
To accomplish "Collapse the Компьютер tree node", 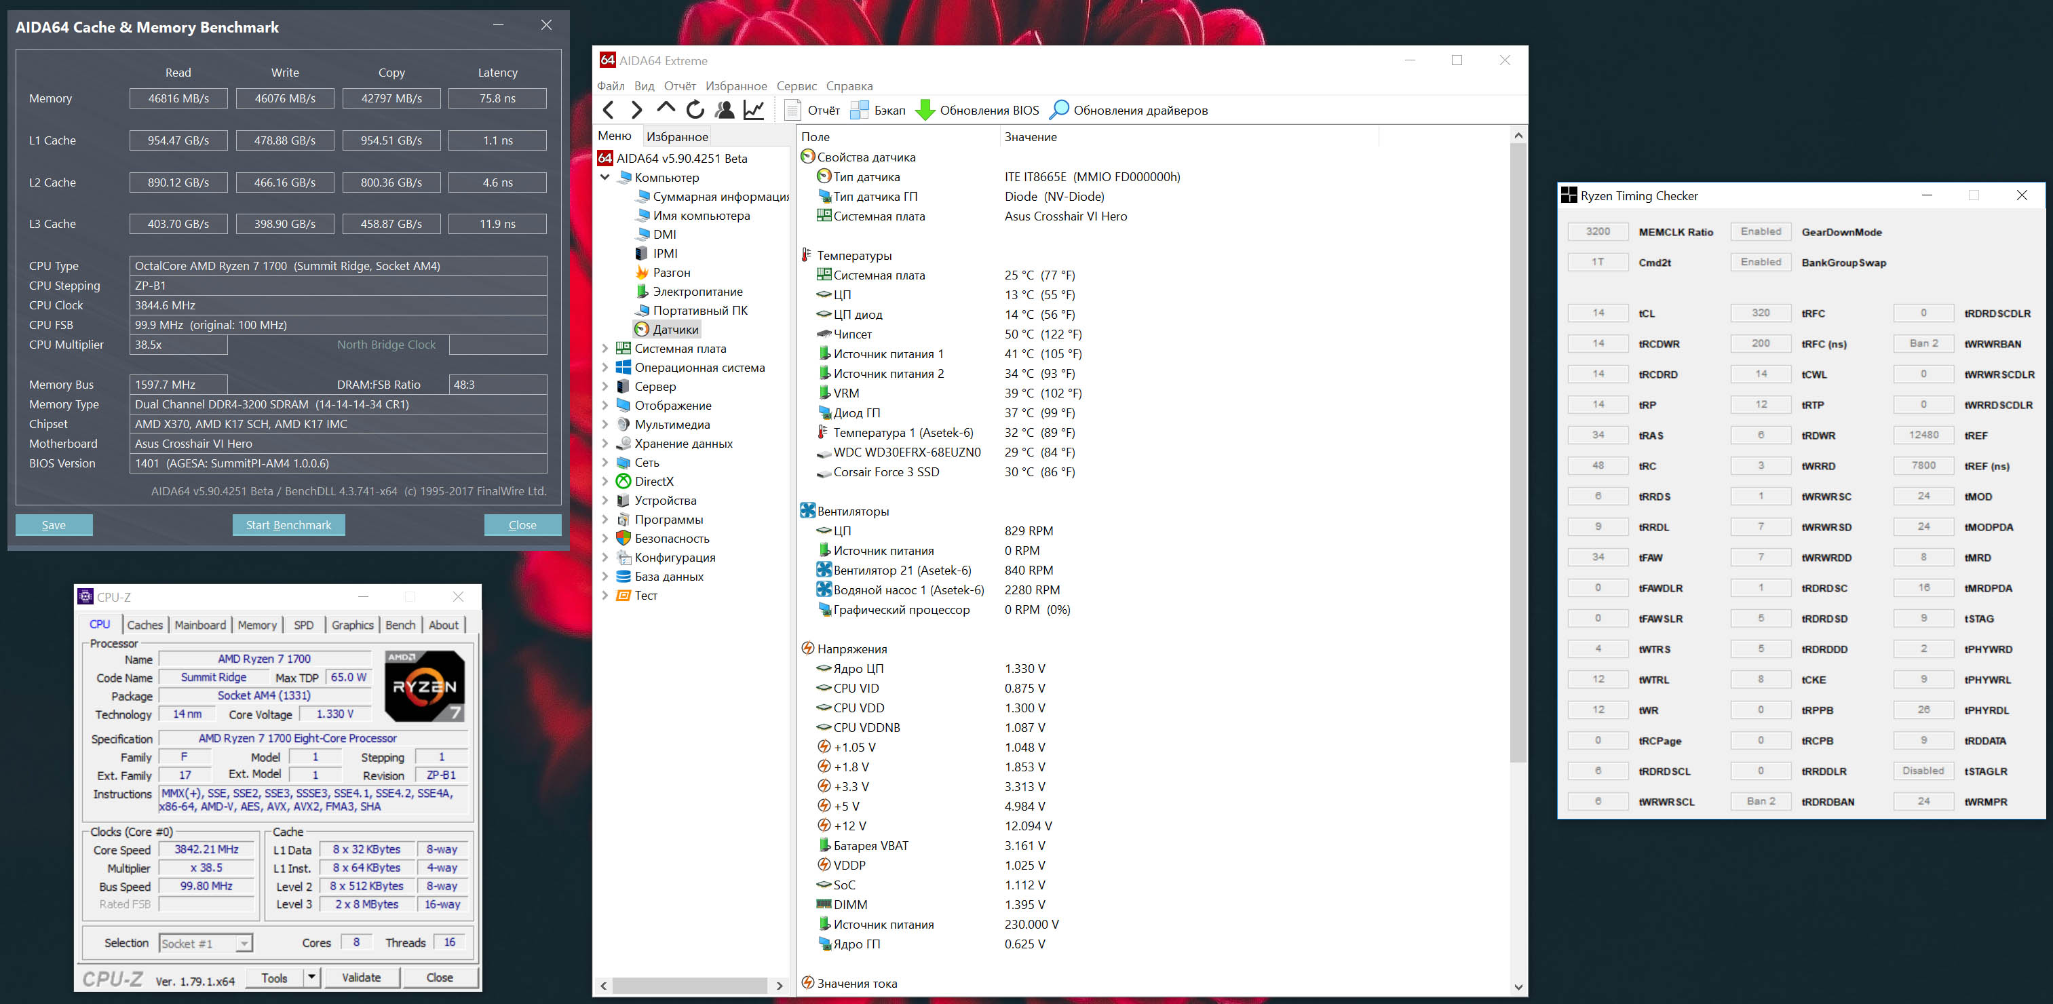I will pyautogui.click(x=605, y=177).
